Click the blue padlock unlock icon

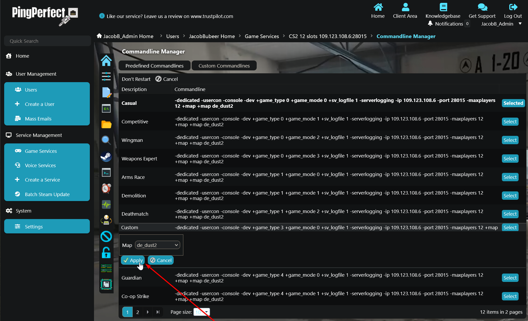[106, 252]
